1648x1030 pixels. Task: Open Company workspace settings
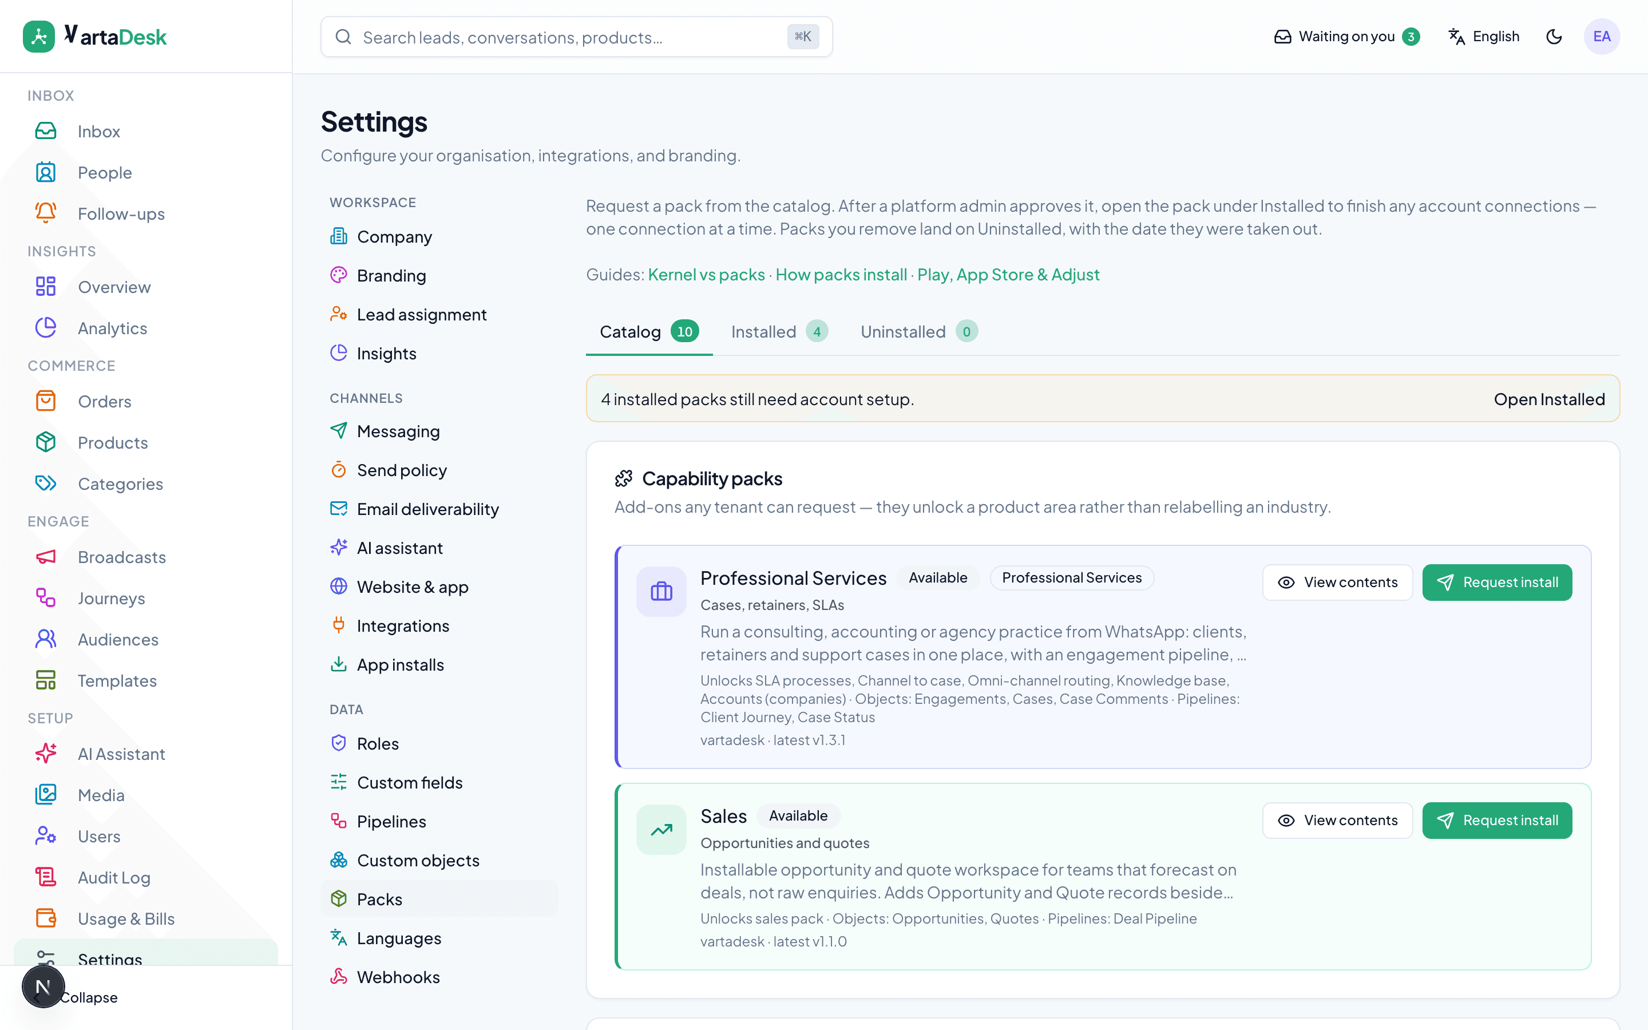click(x=439, y=236)
